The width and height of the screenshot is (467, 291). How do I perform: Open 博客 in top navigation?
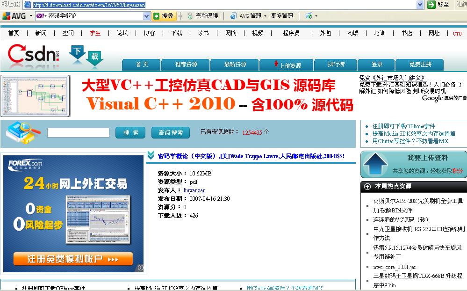pyautogui.click(x=149, y=33)
